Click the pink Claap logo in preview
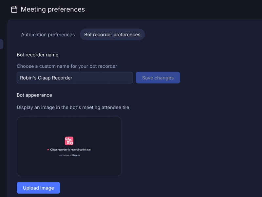The image size is (262, 197). tap(69, 141)
